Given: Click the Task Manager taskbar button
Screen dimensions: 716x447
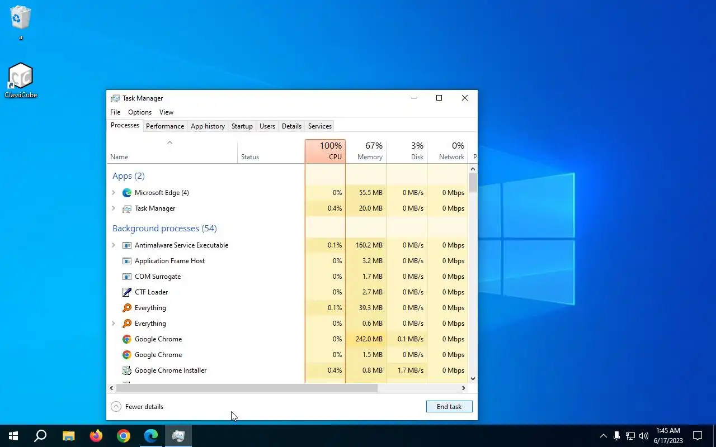Looking at the screenshot, I should tap(178, 436).
